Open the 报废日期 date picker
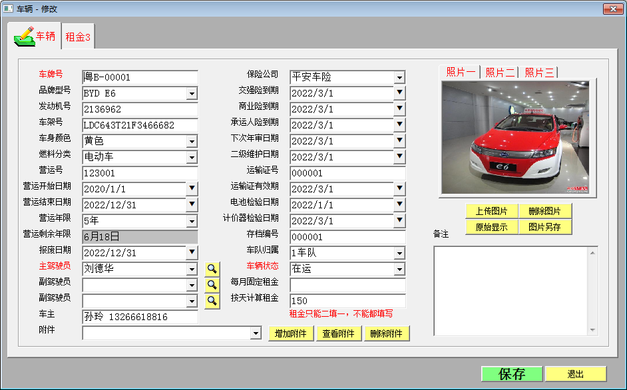This screenshot has height=390, width=627. point(192,253)
